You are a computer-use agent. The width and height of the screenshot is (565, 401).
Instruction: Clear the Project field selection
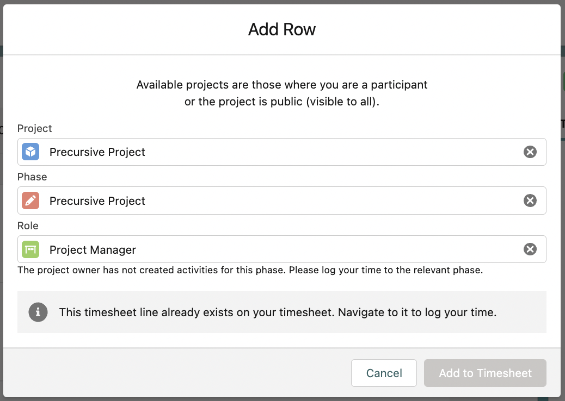click(x=530, y=152)
